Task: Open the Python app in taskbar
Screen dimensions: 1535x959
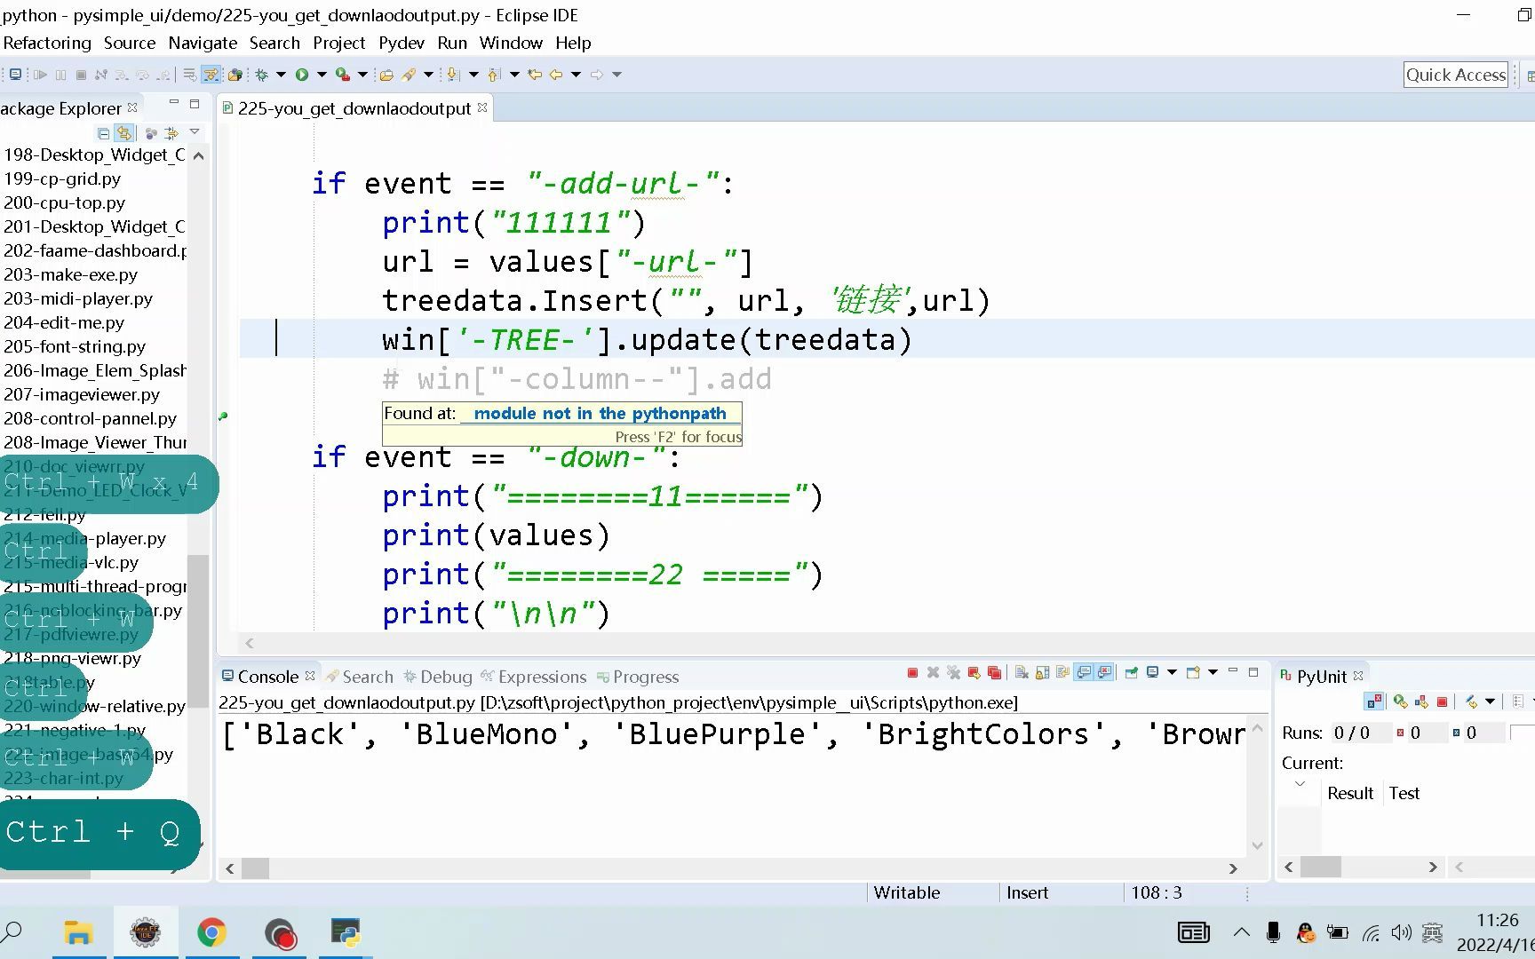Action: point(345,932)
